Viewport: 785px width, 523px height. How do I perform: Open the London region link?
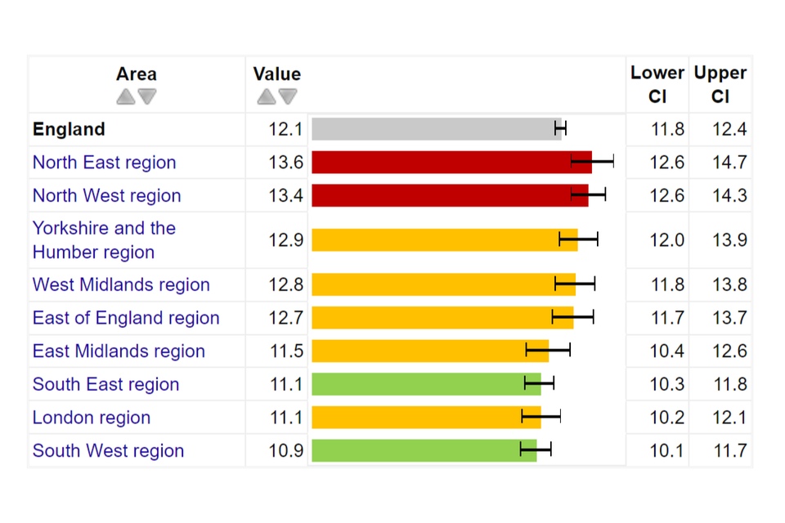[x=92, y=418]
